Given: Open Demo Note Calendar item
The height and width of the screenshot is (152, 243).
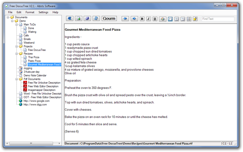Looking at the screenshot, I should point(35,75).
